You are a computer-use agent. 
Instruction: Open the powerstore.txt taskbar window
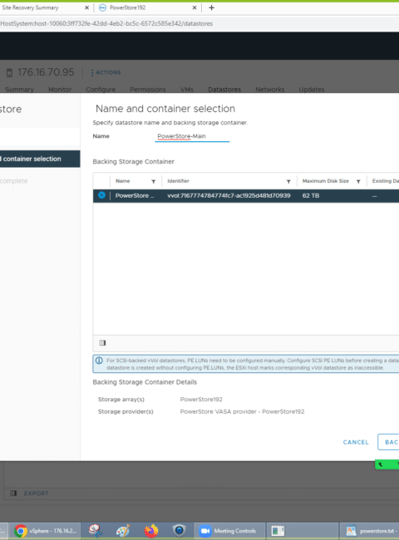[369, 531]
